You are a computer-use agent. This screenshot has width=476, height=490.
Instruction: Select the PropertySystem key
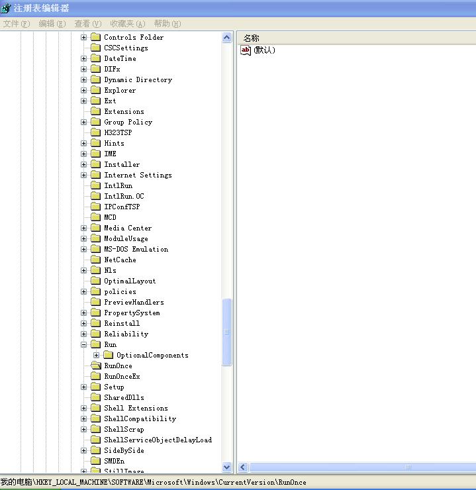132,313
